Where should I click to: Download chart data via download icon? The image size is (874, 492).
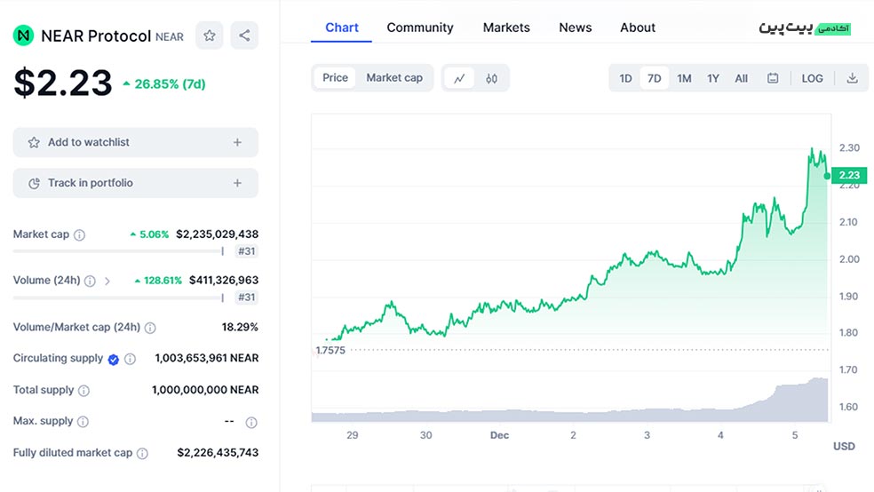(852, 78)
